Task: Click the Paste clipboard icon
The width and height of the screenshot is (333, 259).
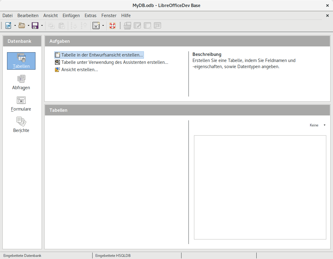Action: pos(62,26)
